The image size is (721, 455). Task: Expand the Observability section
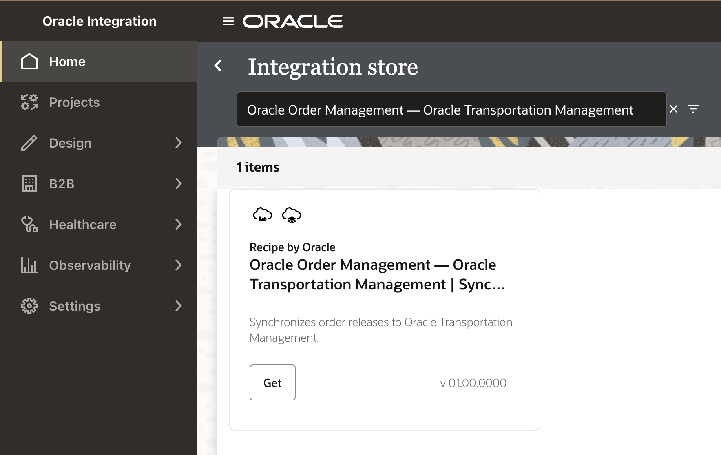(179, 265)
